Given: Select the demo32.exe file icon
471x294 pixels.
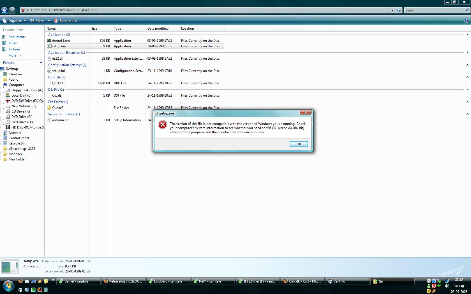Looking at the screenshot, I should pyautogui.click(x=49, y=41).
